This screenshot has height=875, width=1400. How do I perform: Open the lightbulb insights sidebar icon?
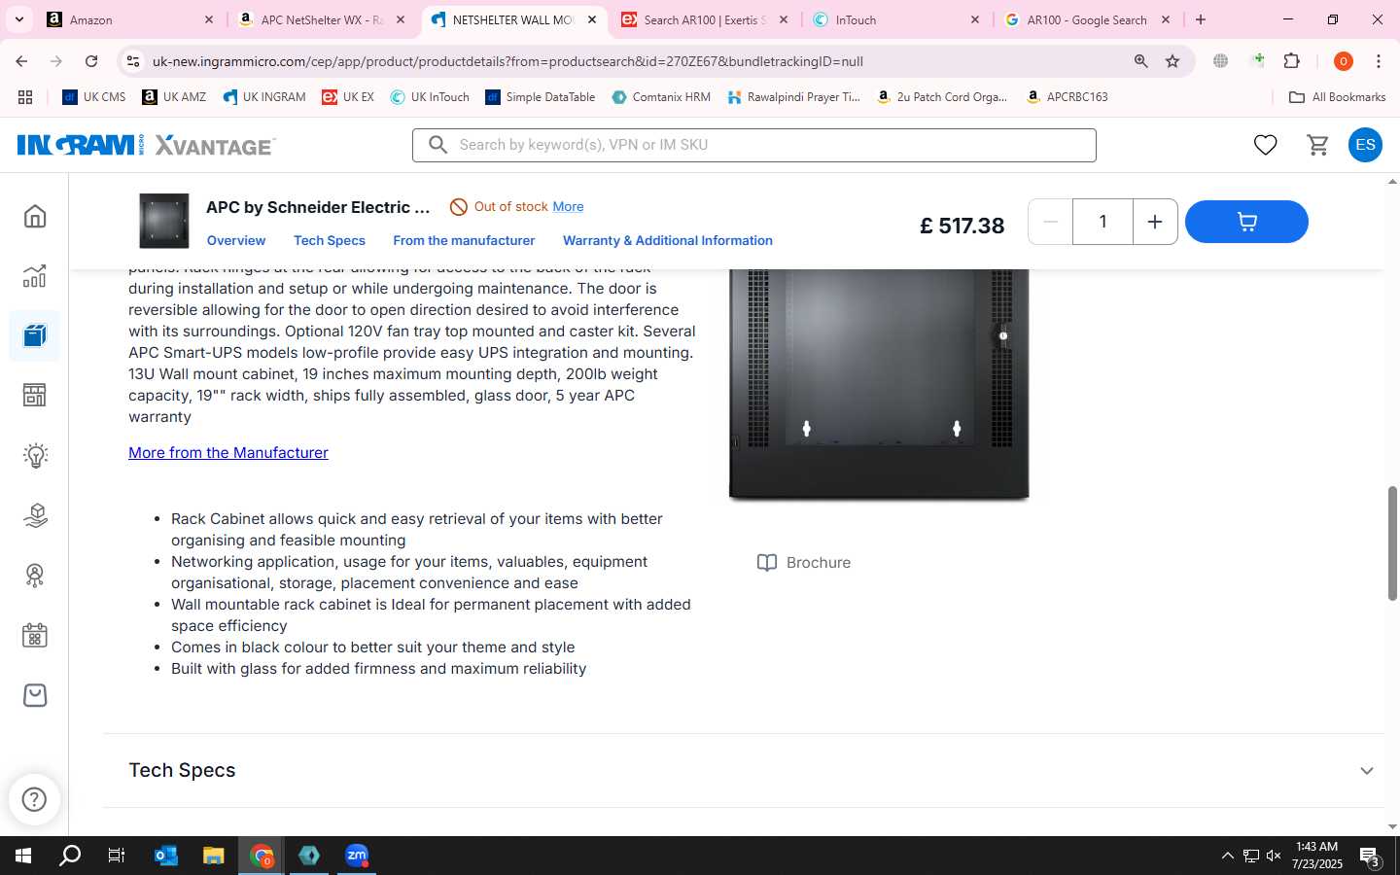35,456
